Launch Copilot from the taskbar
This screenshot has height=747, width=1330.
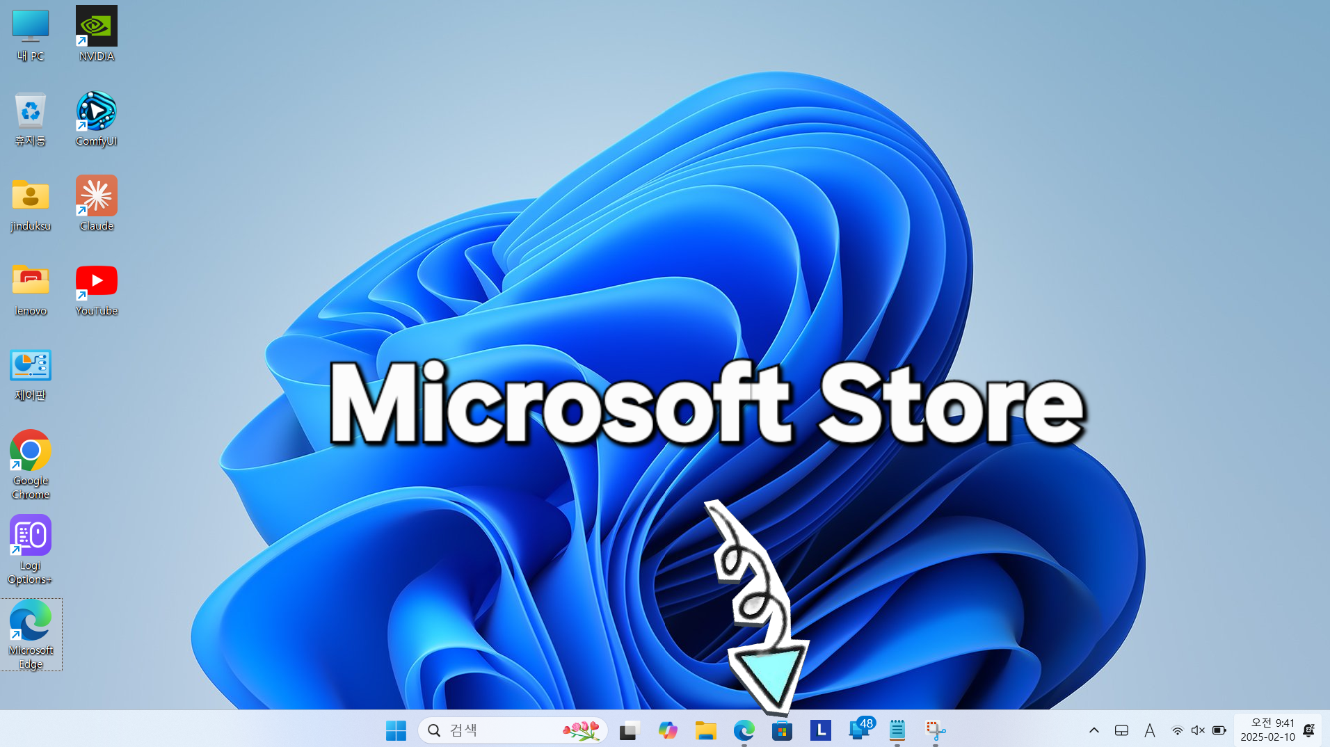coord(668,730)
